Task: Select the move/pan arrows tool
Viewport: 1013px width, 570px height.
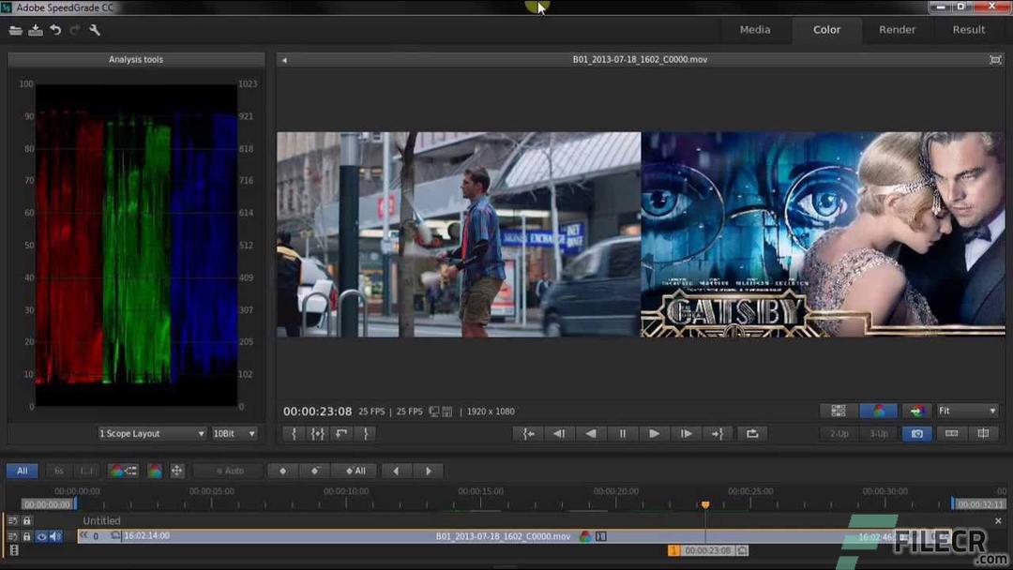Action: tap(177, 471)
